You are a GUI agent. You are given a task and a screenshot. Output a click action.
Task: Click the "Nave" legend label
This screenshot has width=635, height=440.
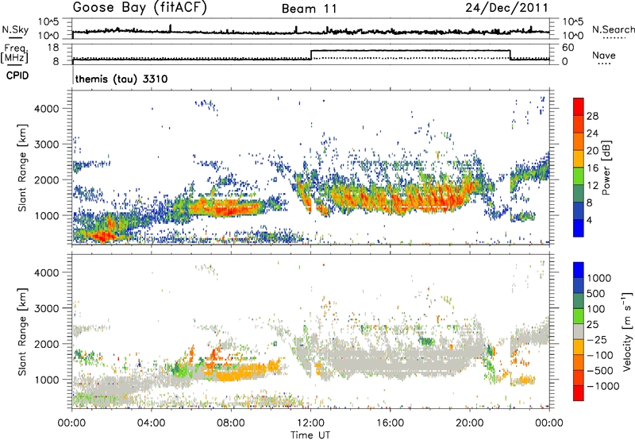[x=603, y=55]
